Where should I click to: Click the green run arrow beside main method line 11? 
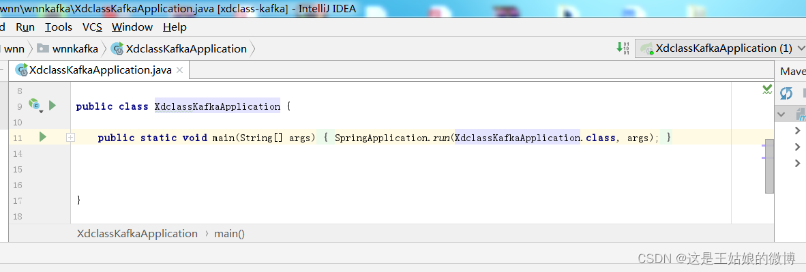(x=43, y=137)
